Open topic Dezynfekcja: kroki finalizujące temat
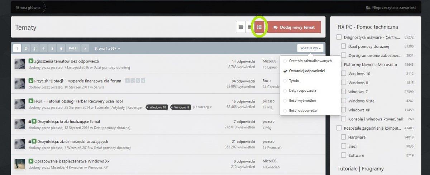This screenshot has width=430, height=175. (69, 121)
